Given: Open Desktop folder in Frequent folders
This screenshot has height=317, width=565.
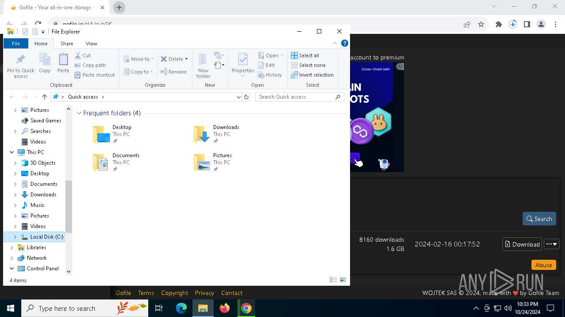Looking at the screenshot, I should 112,134.
